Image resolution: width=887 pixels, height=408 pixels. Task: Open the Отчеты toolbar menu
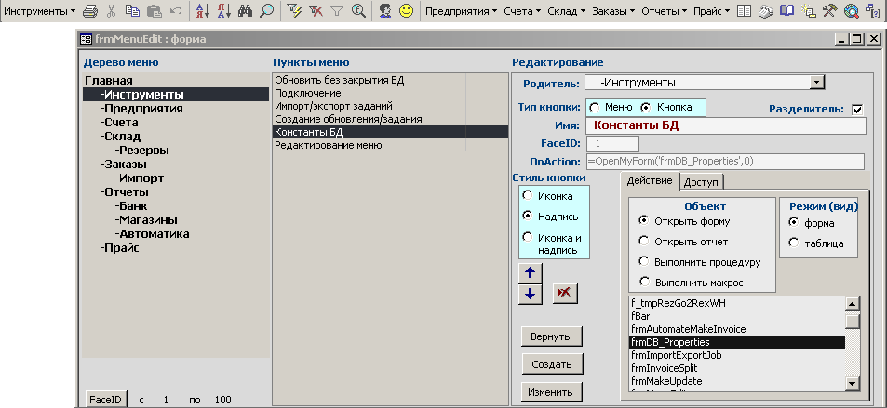[x=664, y=11]
